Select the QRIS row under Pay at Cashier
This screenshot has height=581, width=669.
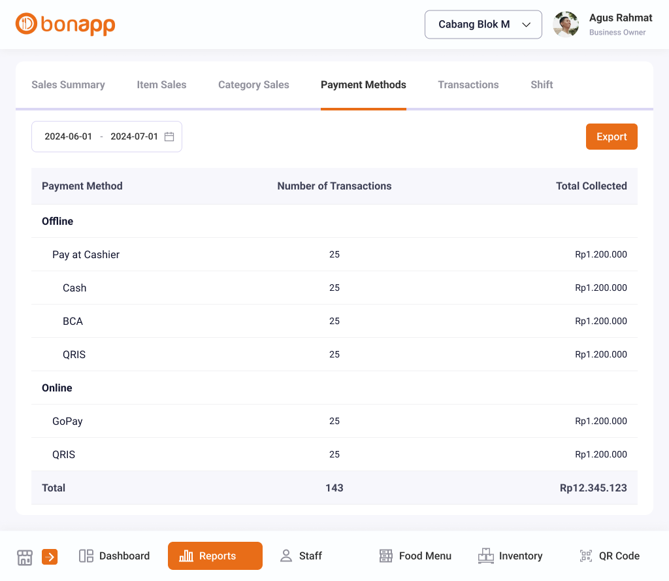(334, 354)
